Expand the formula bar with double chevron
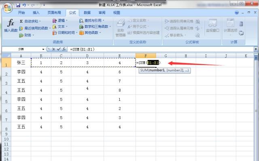 [x=256, y=49]
